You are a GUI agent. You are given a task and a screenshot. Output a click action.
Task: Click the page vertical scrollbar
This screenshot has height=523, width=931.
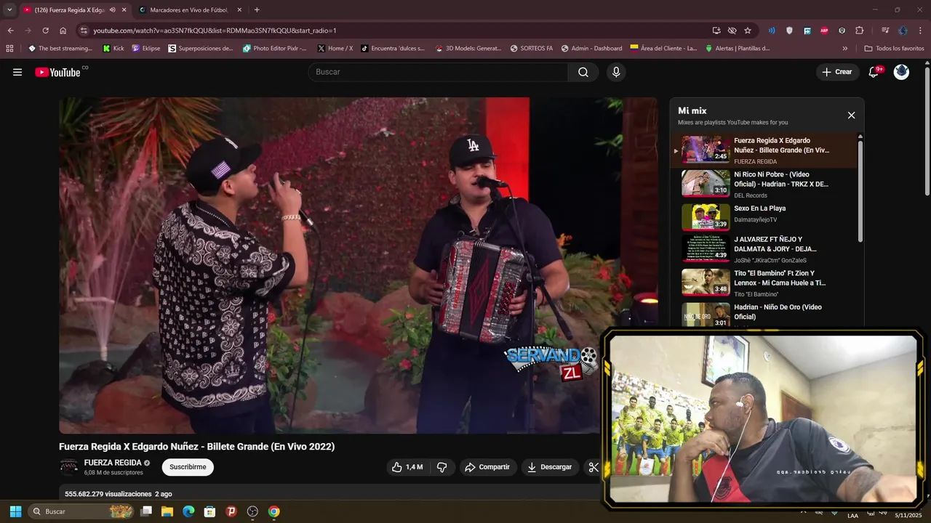(927, 131)
